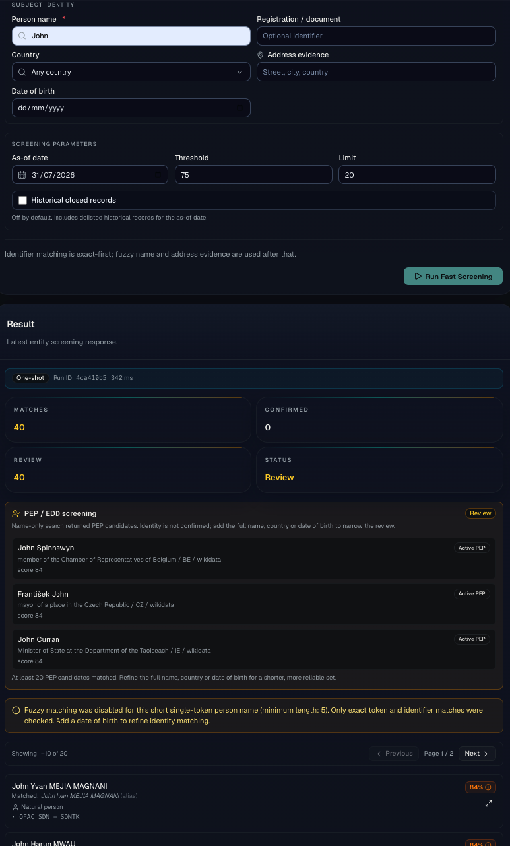The width and height of the screenshot is (510, 846).
Task: Click the search icon in Person name field
Action: 22,36
